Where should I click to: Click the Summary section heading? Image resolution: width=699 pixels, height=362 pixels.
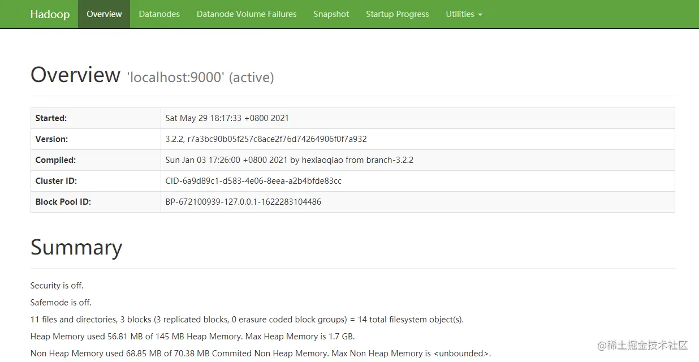[x=76, y=247]
